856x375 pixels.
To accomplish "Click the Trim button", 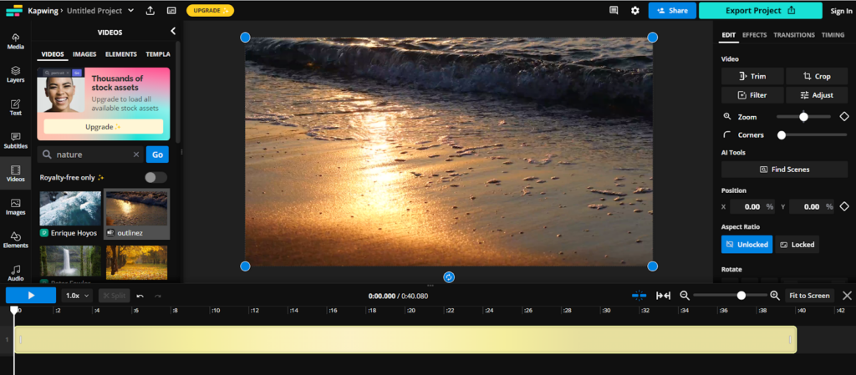I will tap(752, 76).
